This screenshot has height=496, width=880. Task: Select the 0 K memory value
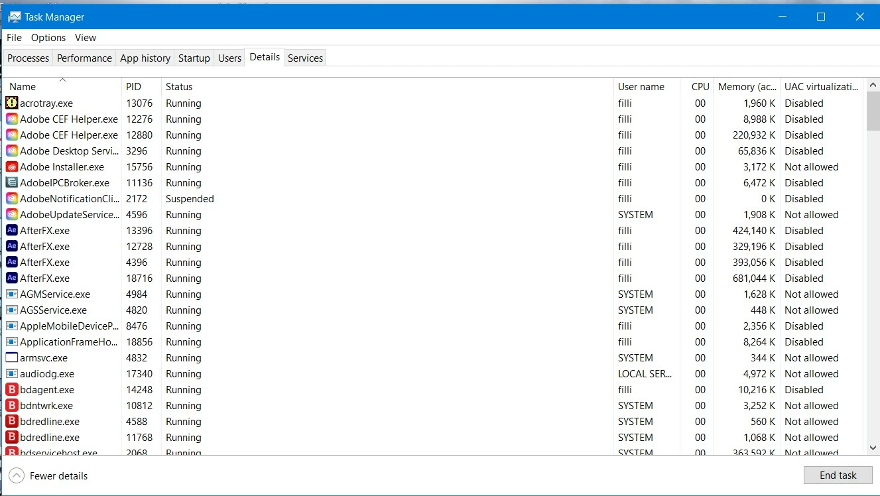coord(768,199)
